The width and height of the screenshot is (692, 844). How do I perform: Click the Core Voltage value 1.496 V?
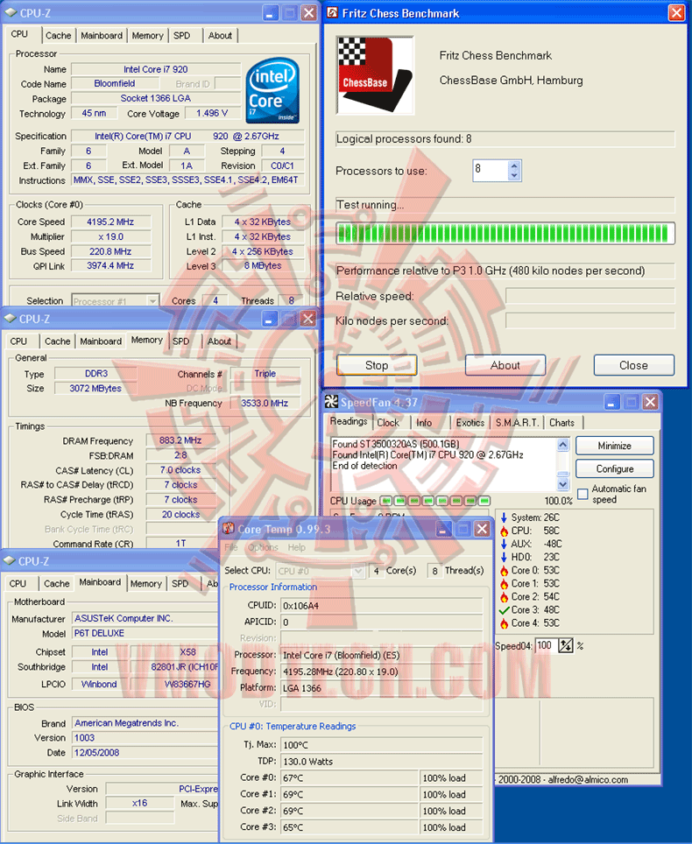(212, 113)
